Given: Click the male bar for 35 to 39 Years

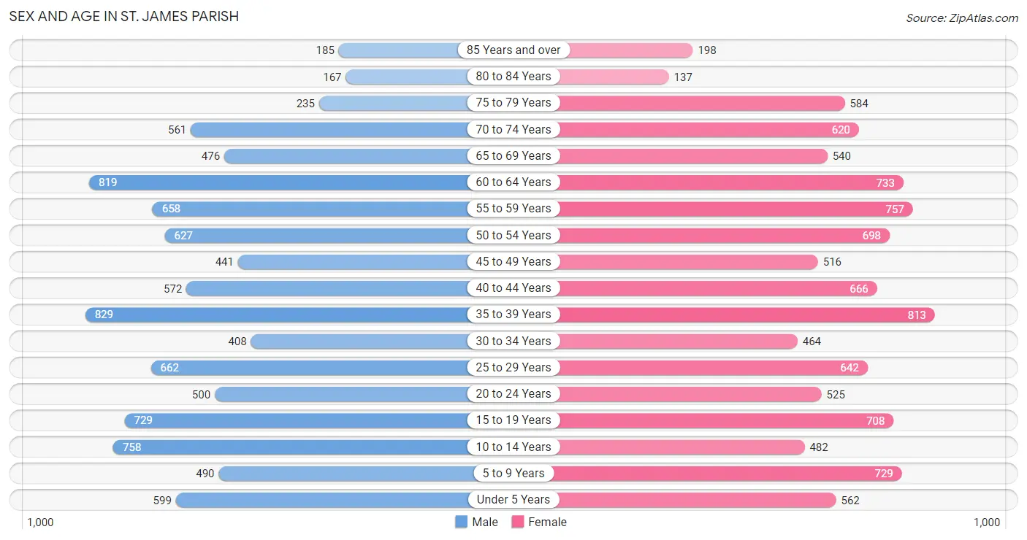Looking at the screenshot, I should pyautogui.click(x=299, y=315).
